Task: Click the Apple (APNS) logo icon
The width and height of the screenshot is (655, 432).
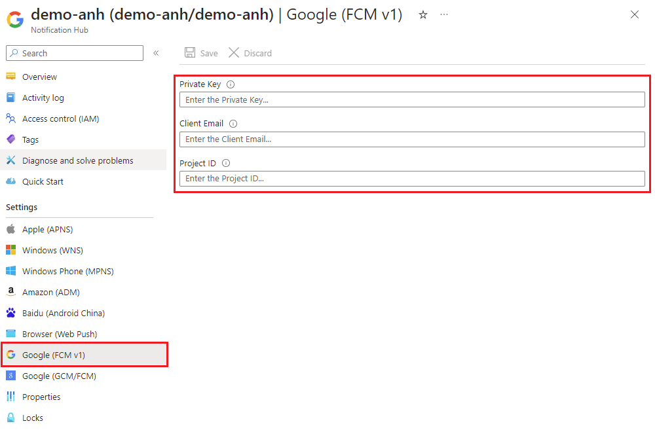Action: click(x=11, y=228)
